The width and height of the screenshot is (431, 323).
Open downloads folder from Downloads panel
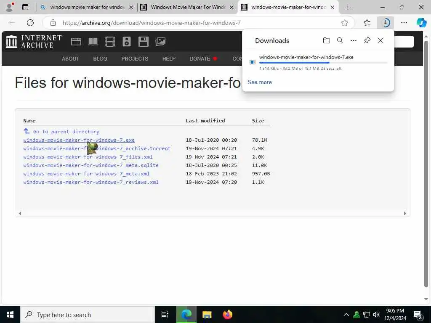coord(326,41)
